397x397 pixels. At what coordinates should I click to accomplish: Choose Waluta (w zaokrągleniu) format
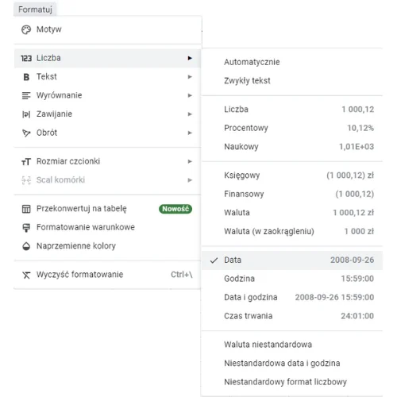click(292, 231)
